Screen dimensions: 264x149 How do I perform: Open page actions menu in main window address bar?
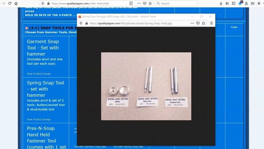[139, 3]
